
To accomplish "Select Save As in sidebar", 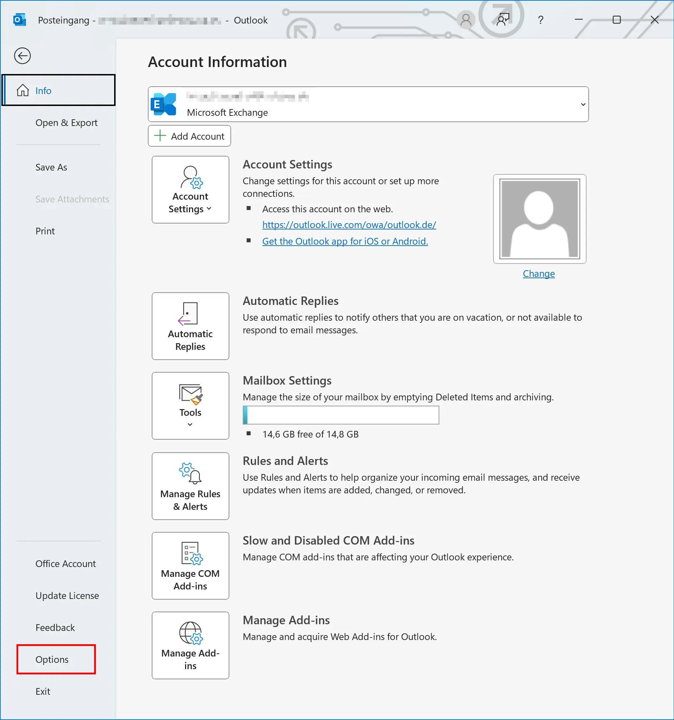I will [51, 167].
